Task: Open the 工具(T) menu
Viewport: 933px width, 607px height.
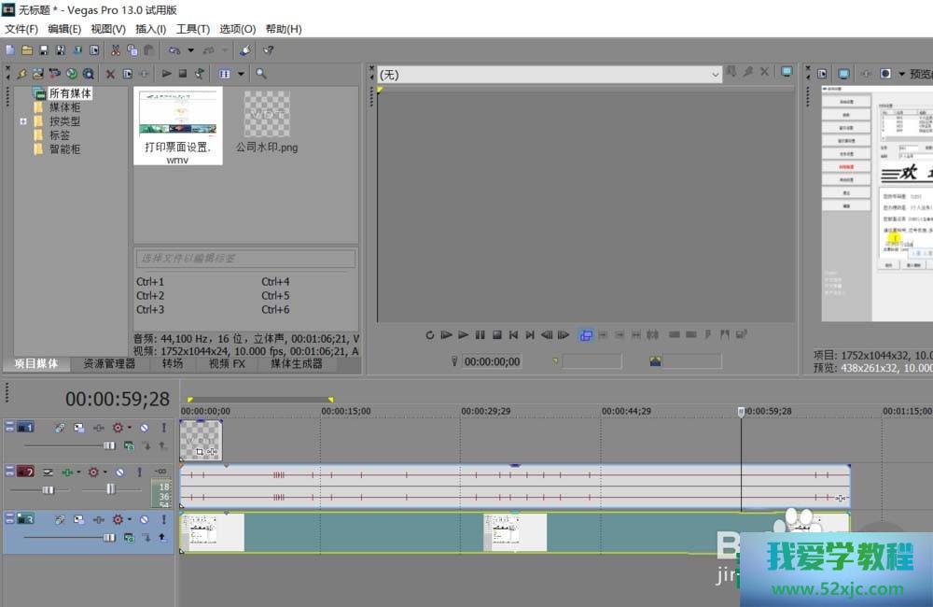Action: [x=192, y=29]
